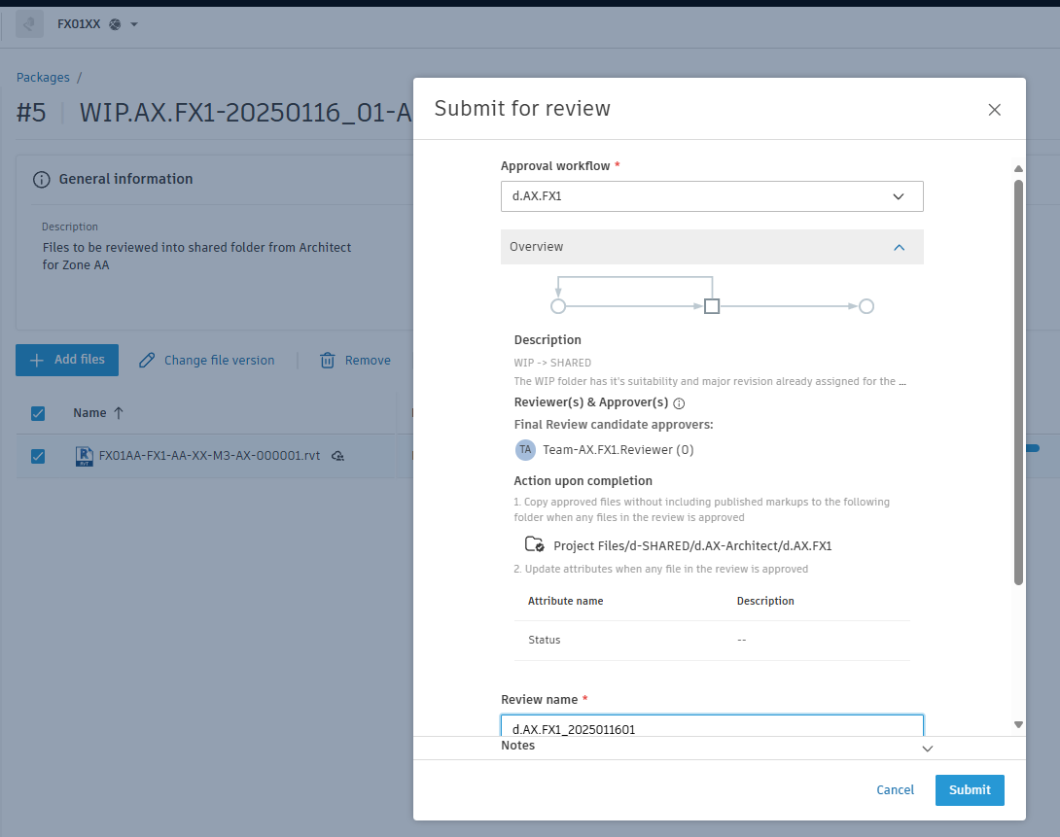Click the dialog vertical scrollbar thumb

pyautogui.click(x=1018, y=382)
